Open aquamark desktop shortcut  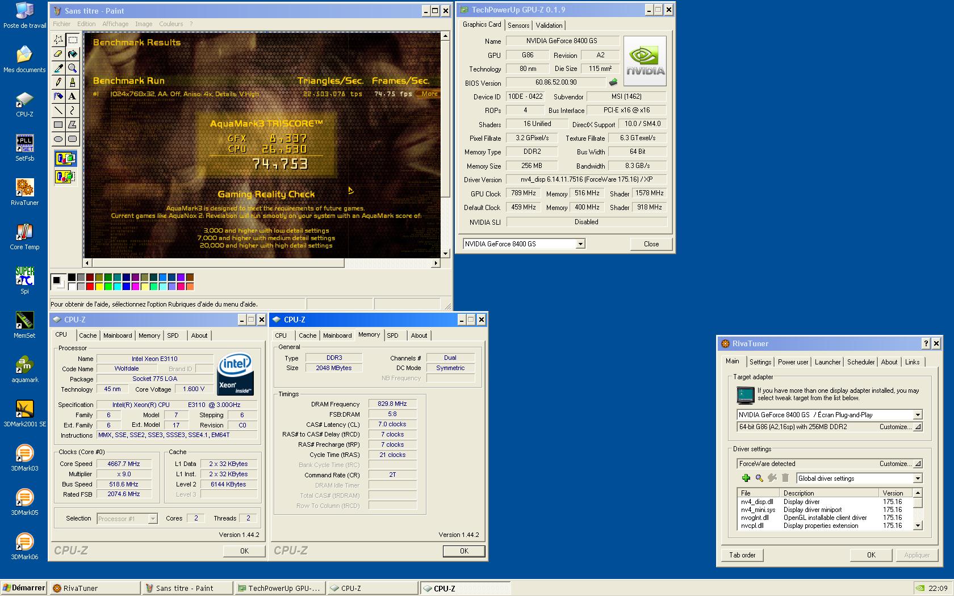coord(24,370)
